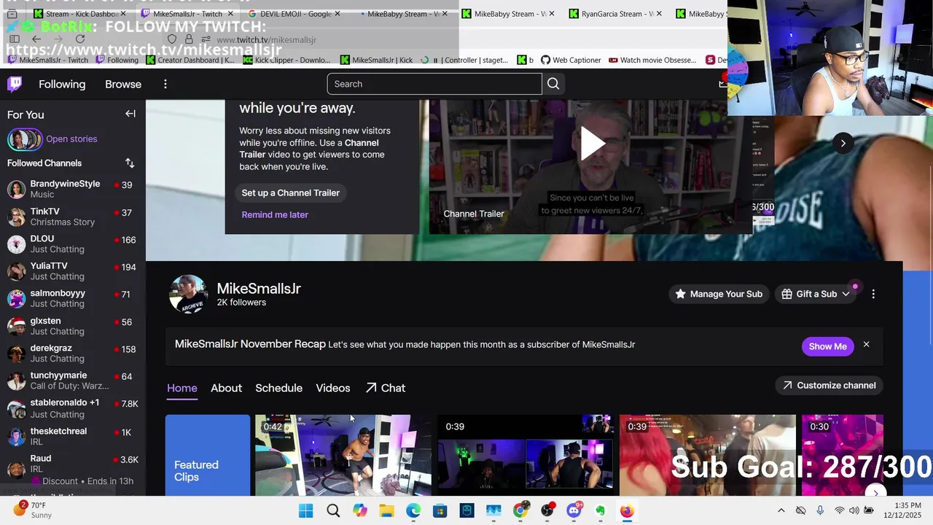Open Discord from the taskbar
This screenshot has height=525, width=933.
point(574,511)
